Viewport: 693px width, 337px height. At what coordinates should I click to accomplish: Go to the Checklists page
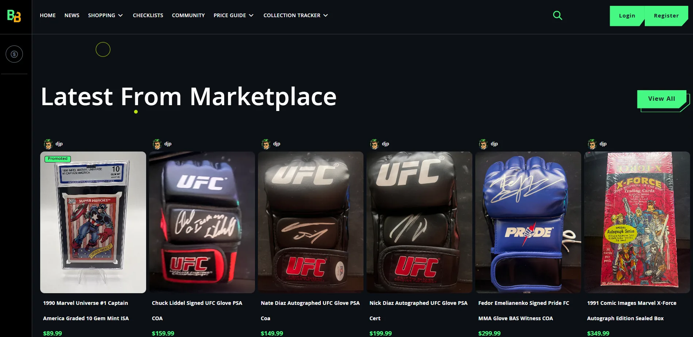pyautogui.click(x=148, y=15)
